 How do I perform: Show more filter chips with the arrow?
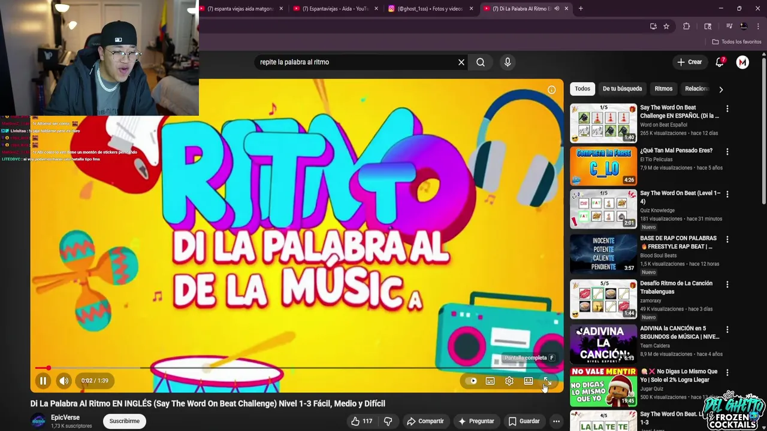(721, 89)
